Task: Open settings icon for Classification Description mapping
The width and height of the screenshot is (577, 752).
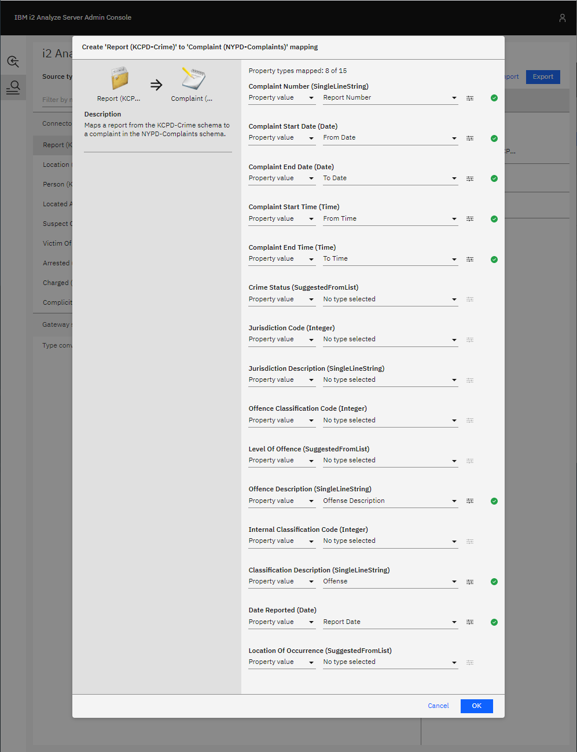Action: [x=470, y=582]
